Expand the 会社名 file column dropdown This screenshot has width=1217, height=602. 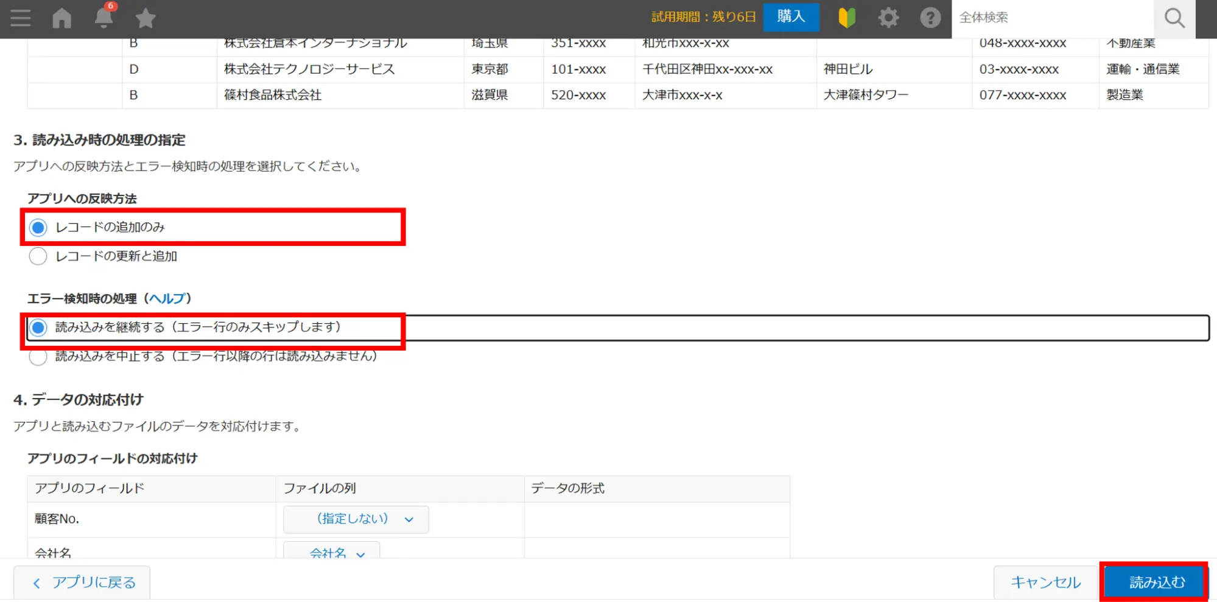332,552
